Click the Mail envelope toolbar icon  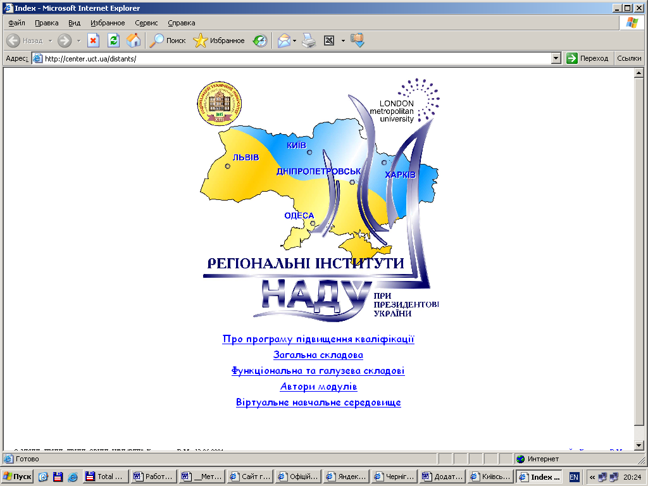point(284,40)
